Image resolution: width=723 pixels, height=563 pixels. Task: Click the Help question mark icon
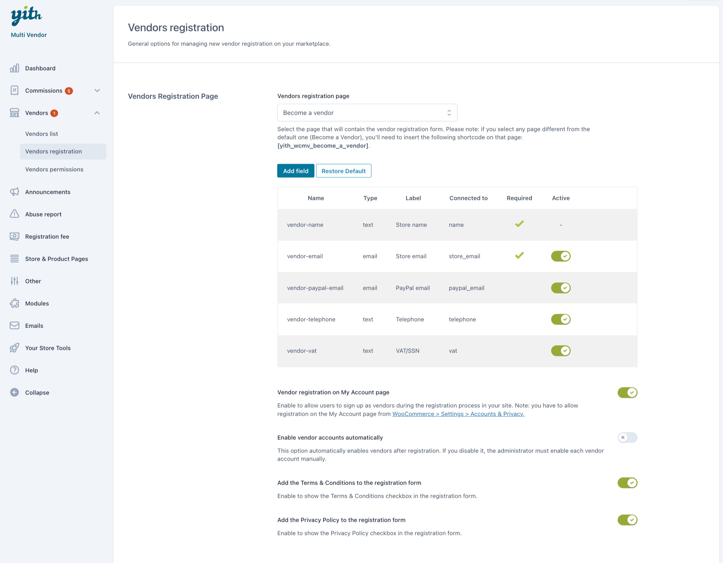(x=15, y=370)
